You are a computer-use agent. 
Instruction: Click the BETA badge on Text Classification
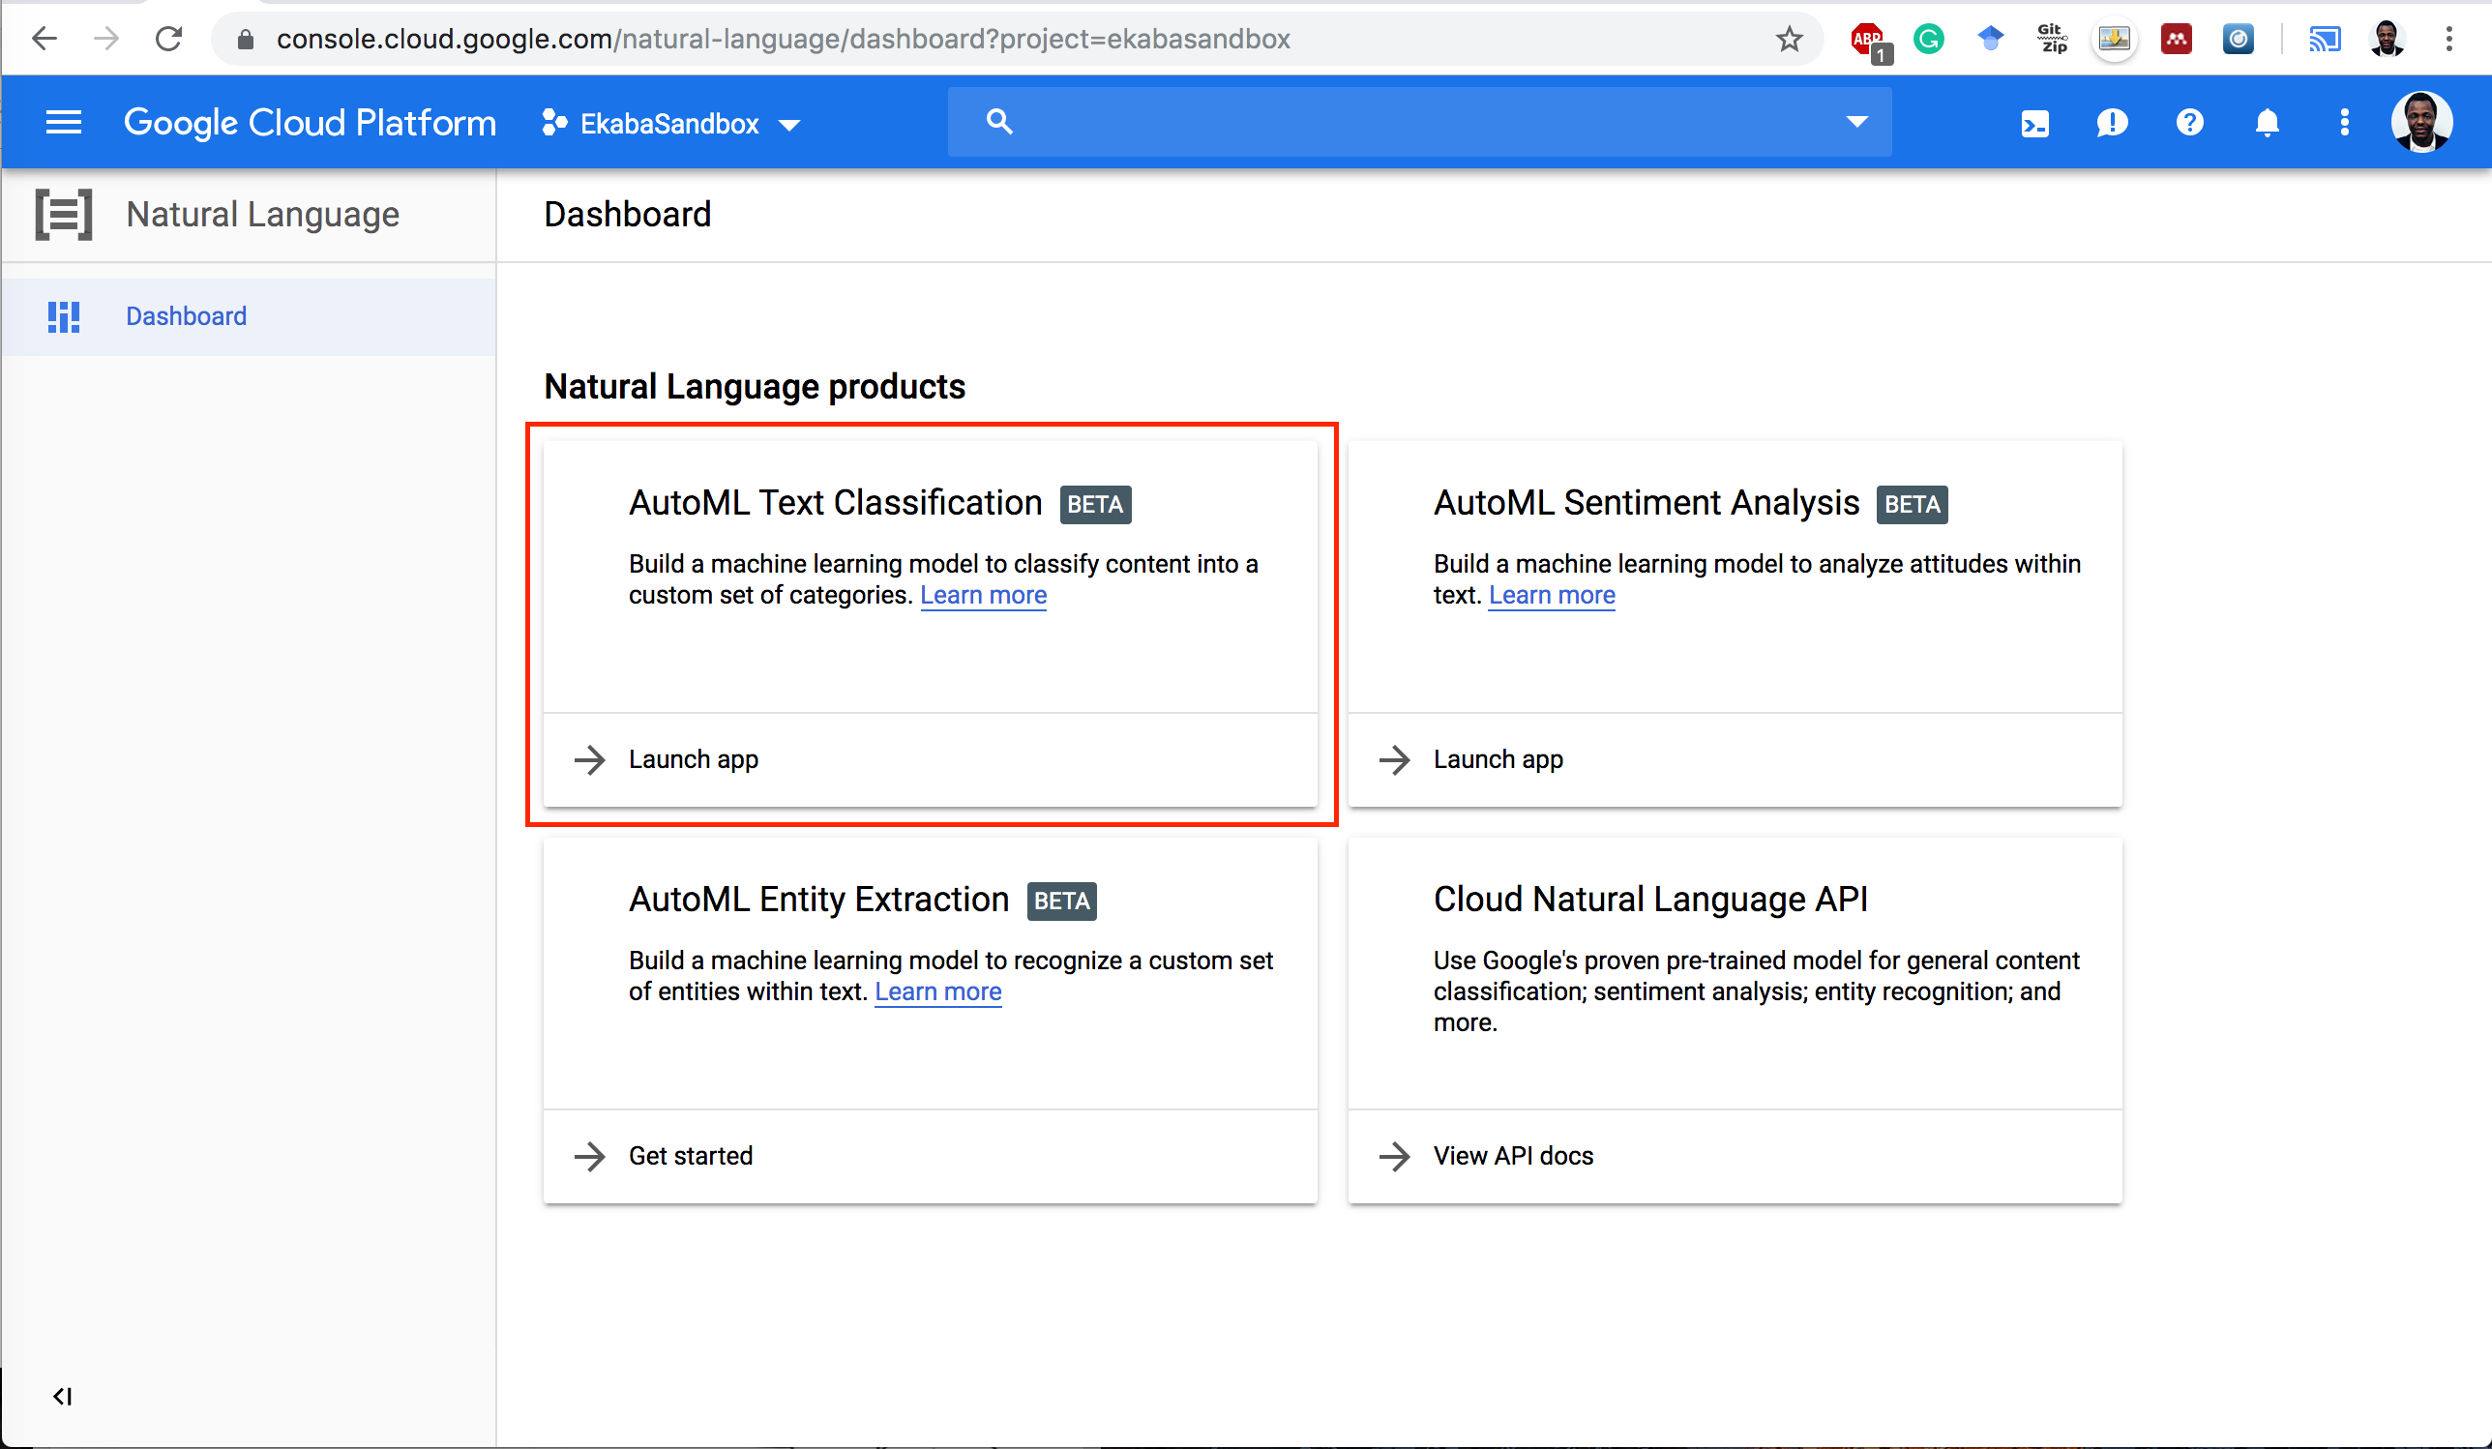point(1095,504)
